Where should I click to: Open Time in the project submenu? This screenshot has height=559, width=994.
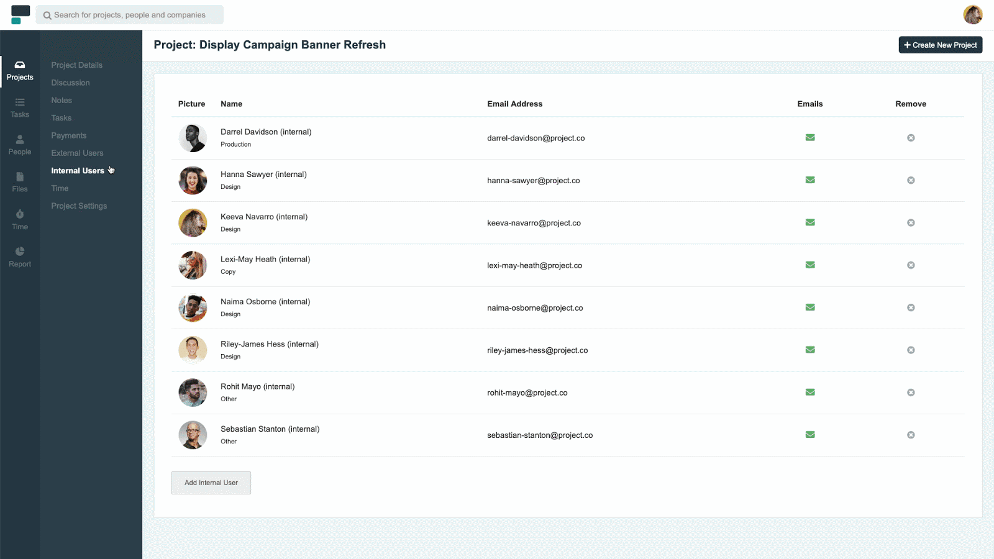click(x=60, y=188)
